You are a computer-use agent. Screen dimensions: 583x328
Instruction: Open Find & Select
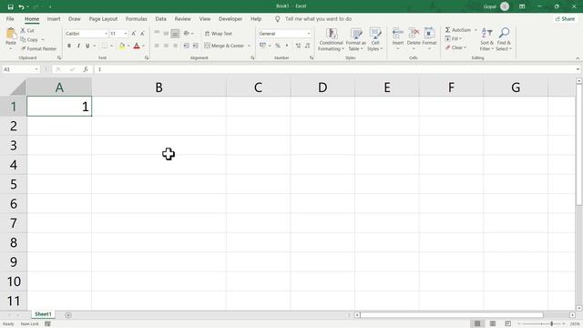pyautogui.click(x=504, y=39)
